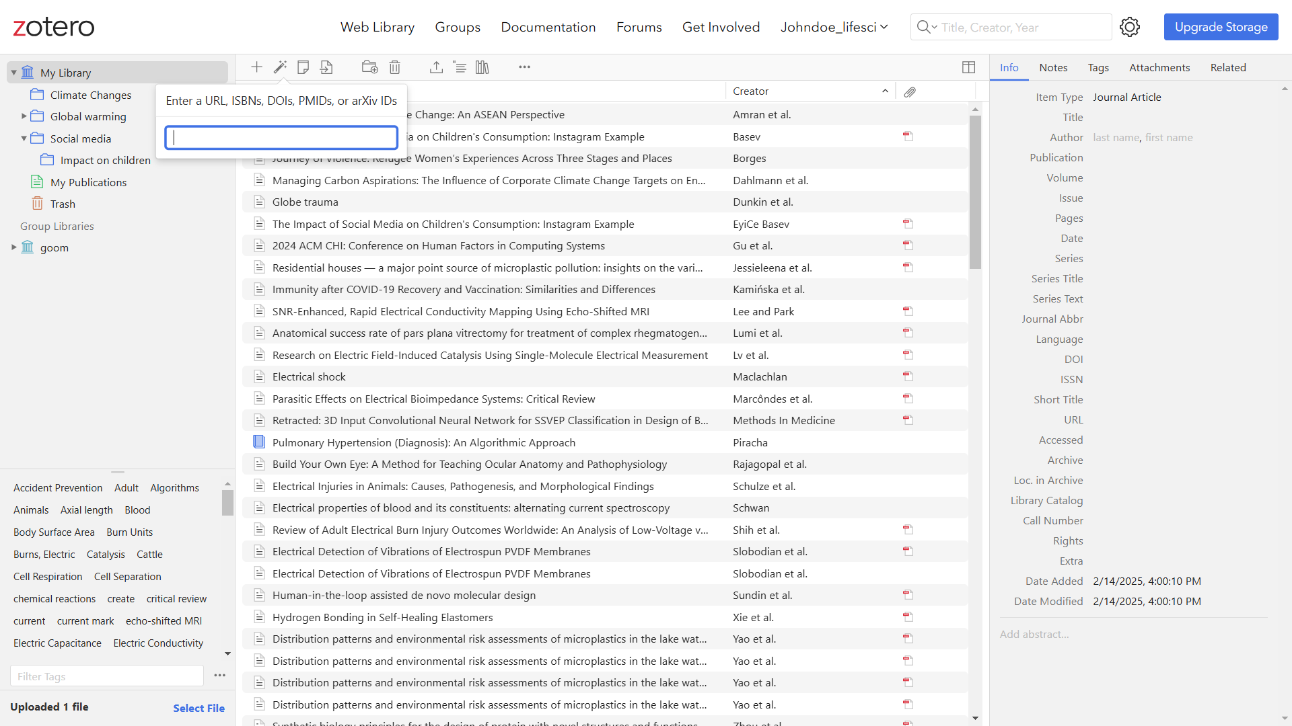Click the Upgrade Storage button
1292x726 pixels.
point(1221,27)
